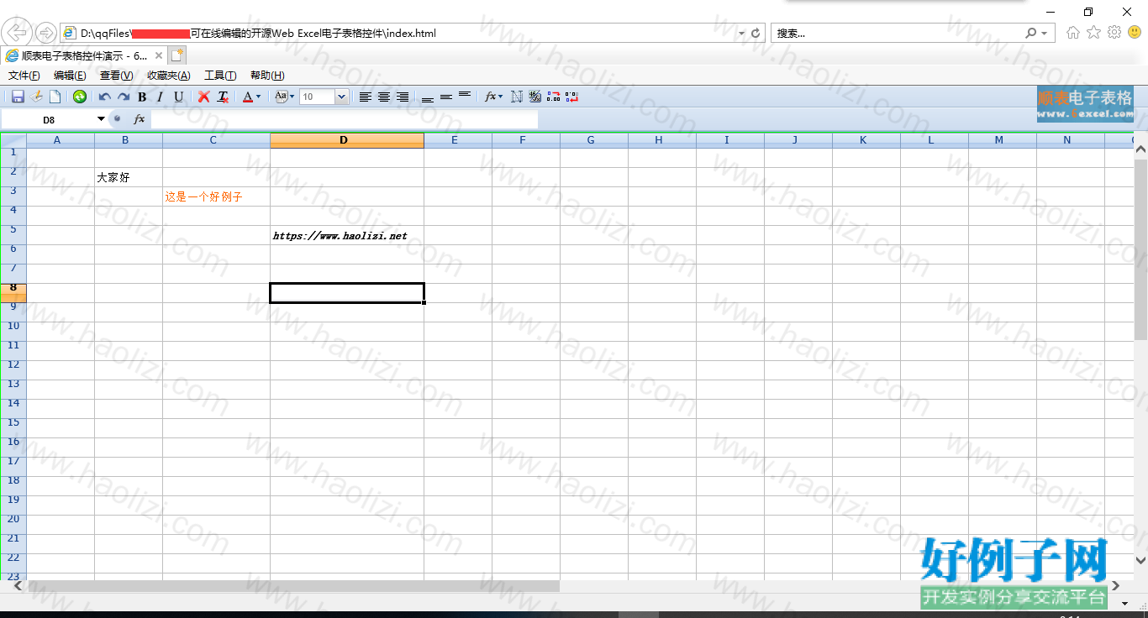Open the 编辑(E) menu
Viewport: 1148px width, 618px height.
70,76
